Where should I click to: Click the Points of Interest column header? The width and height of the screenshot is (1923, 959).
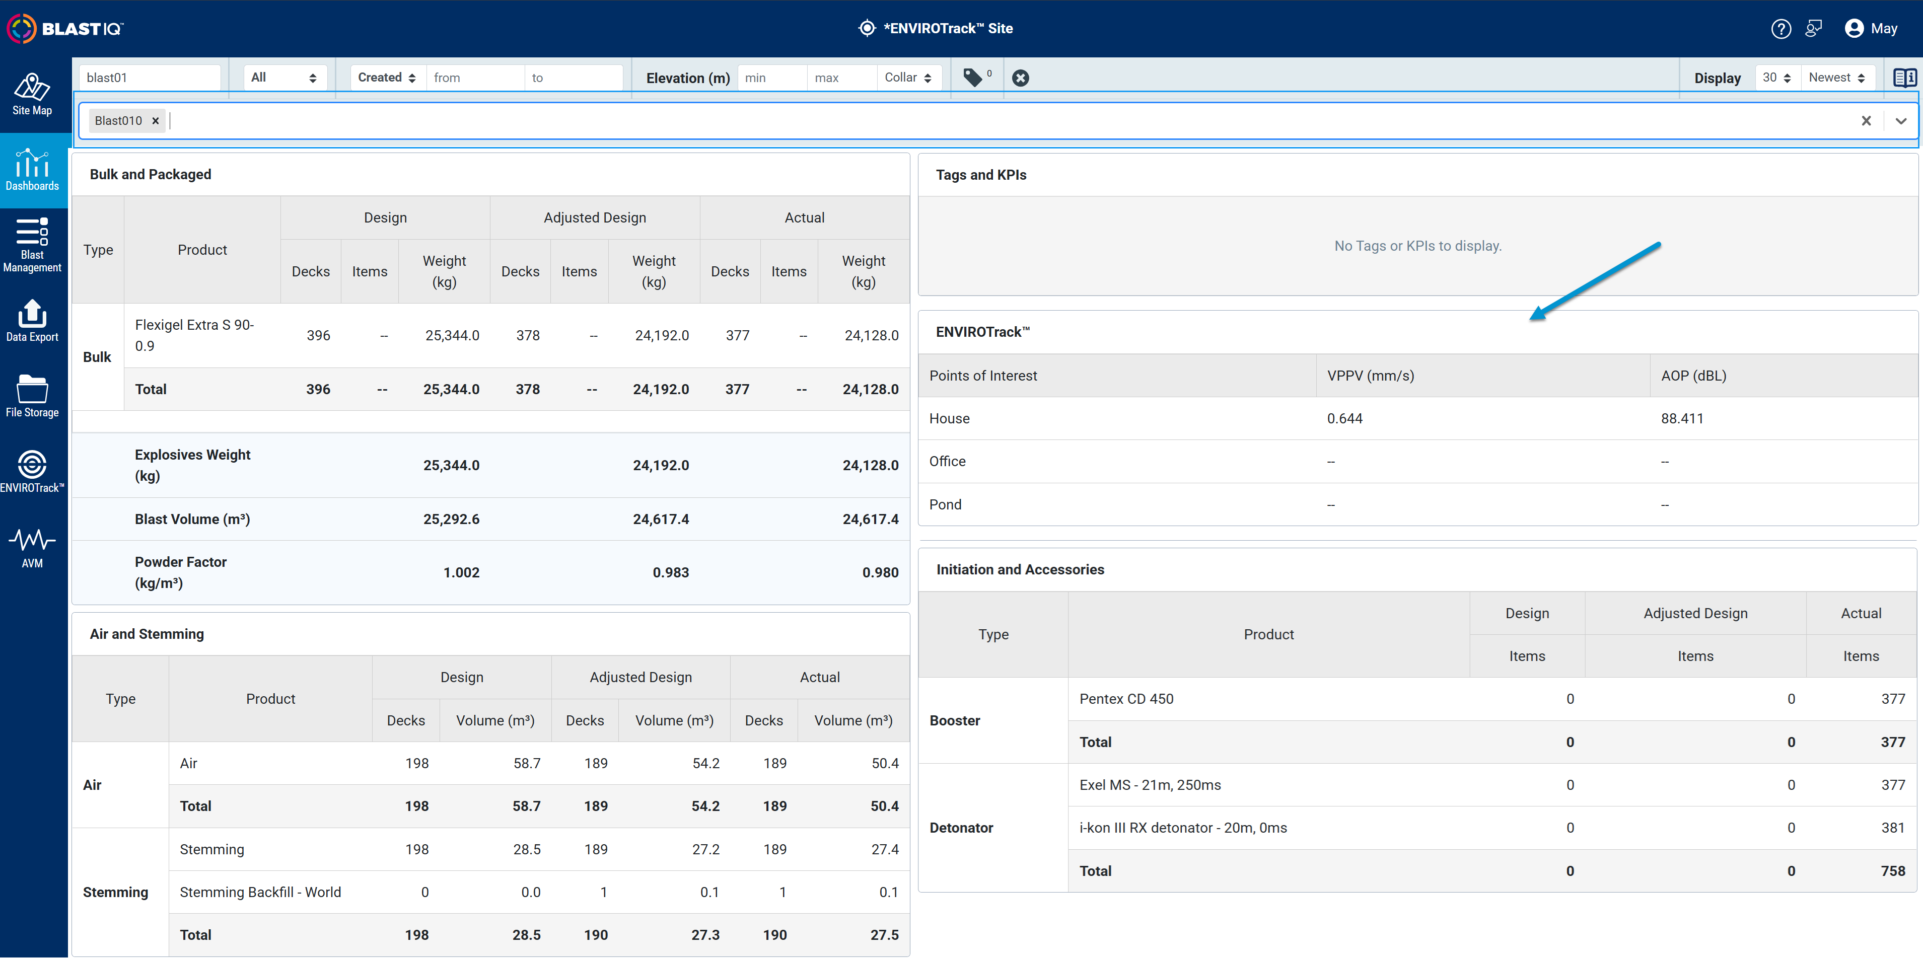982,376
